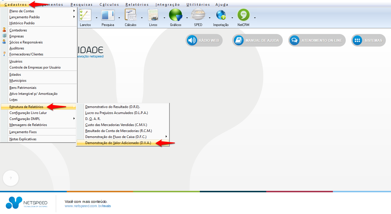
Task: Expand the dropdown arrow next to NetCRM
Action: 255,18
